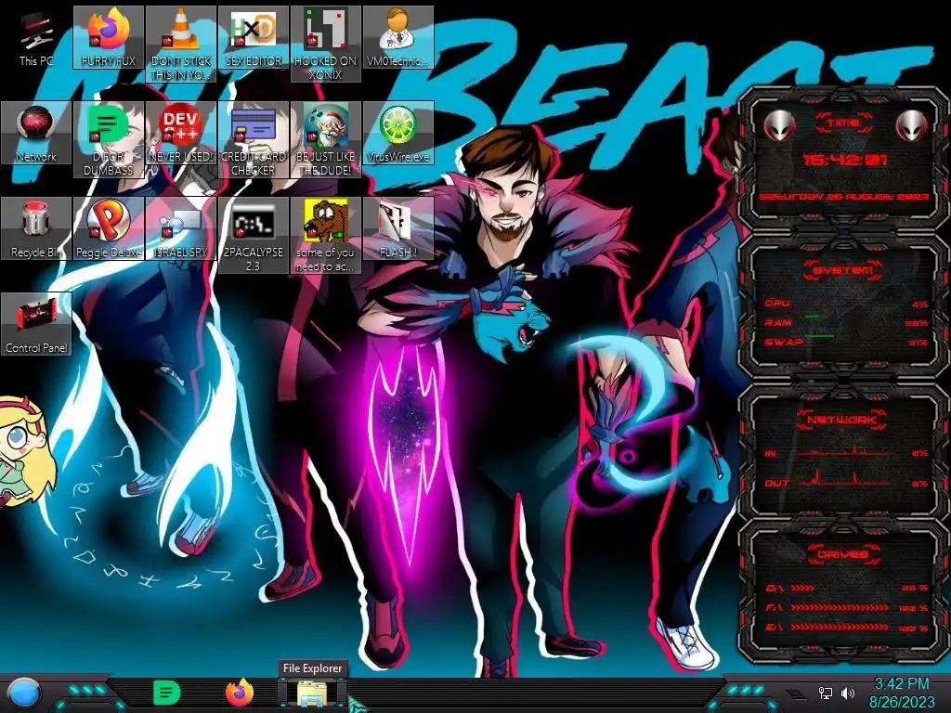Click the ISRAEL SPY desktop shortcut
Screen dimensions: 951x713
(x=181, y=228)
